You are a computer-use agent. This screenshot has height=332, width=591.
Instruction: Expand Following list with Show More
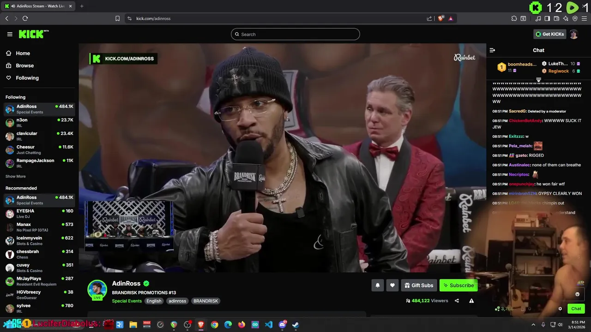(x=15, y=176)
